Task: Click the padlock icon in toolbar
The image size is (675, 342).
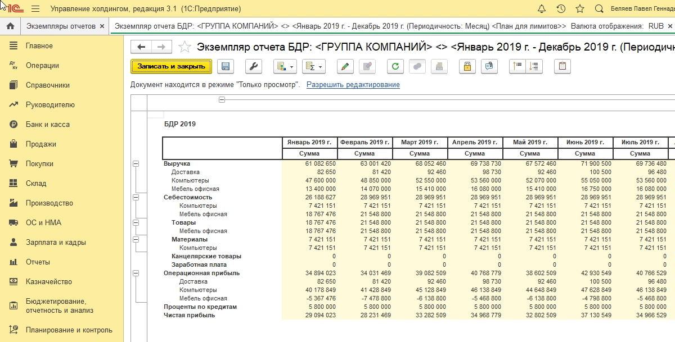Action: pyautogui.click(x=466, y=66)
